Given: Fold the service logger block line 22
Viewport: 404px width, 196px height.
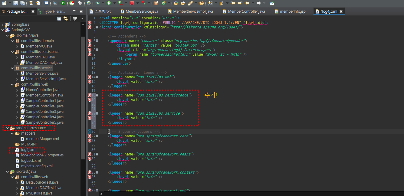Looking at the screenshot, I should tap(97, 113).
